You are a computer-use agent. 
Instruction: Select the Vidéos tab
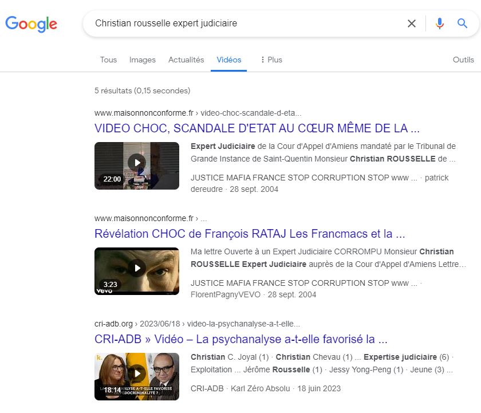pos(229,60)
